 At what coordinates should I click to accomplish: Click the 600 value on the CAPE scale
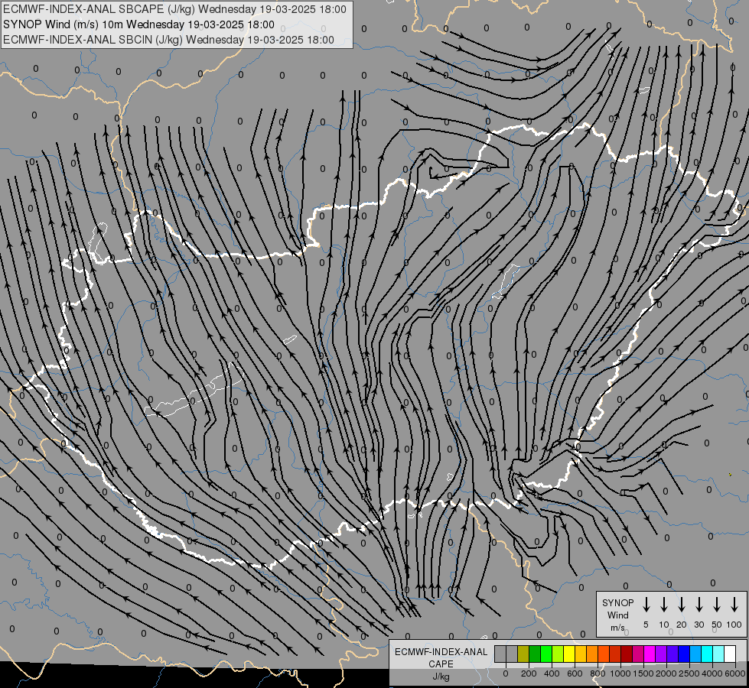coord(575,673)
